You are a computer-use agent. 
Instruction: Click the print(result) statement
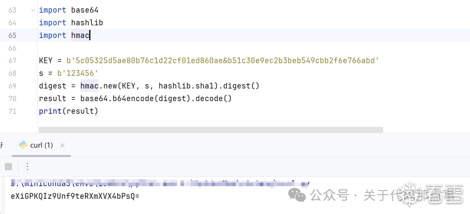tap(68, 111)
